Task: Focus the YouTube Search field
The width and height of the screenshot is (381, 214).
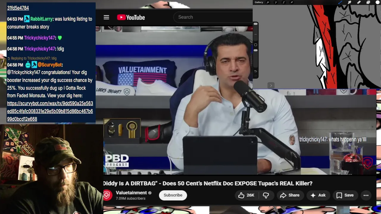Action: point(213,17)
